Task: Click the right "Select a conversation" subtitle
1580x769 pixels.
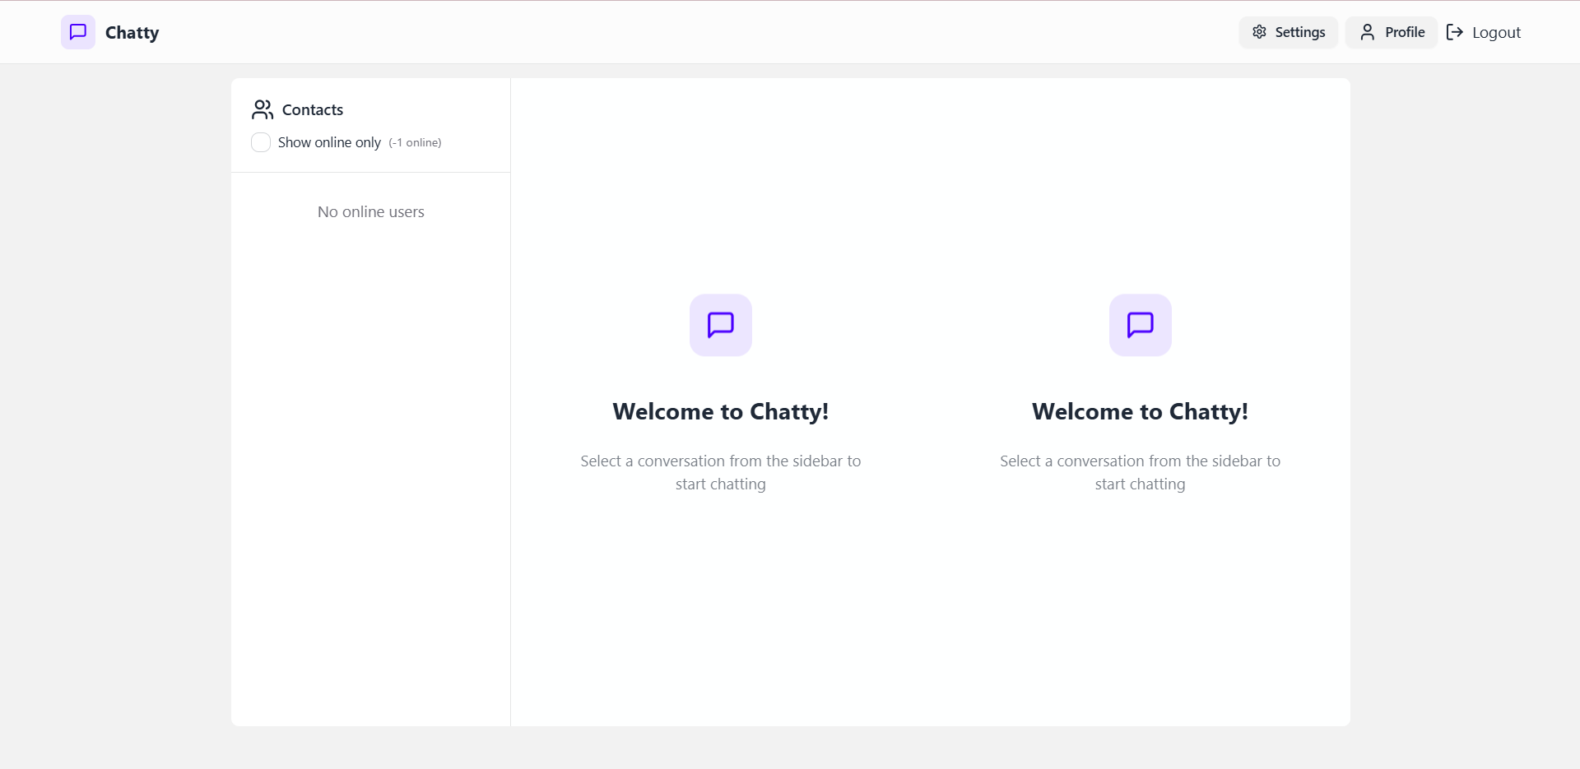Action: [x=1140, y=472]
